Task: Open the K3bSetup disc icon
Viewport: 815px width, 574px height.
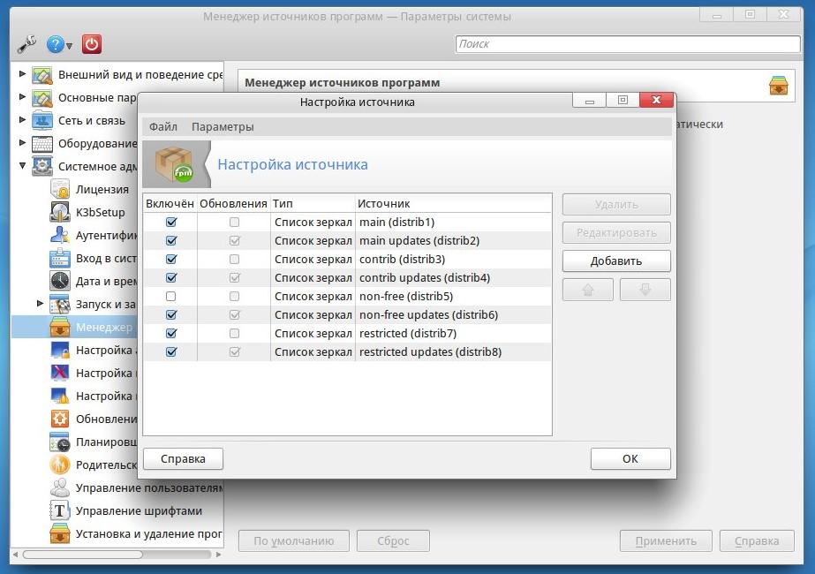Action: click(60, 212)
